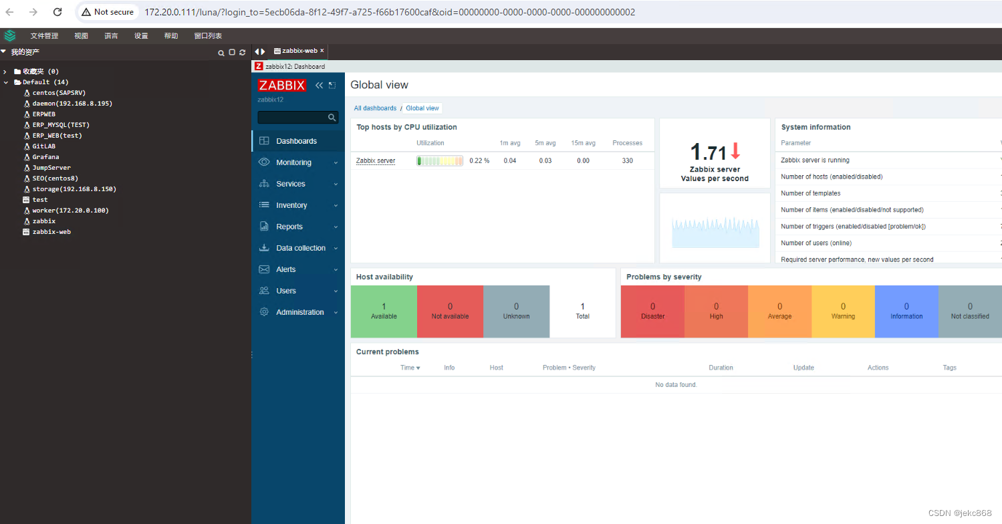This screenshot has height=524, width=1002.
Task: Click the Data collection download icon
Action: pyautogui.click(x=264, y=248)
